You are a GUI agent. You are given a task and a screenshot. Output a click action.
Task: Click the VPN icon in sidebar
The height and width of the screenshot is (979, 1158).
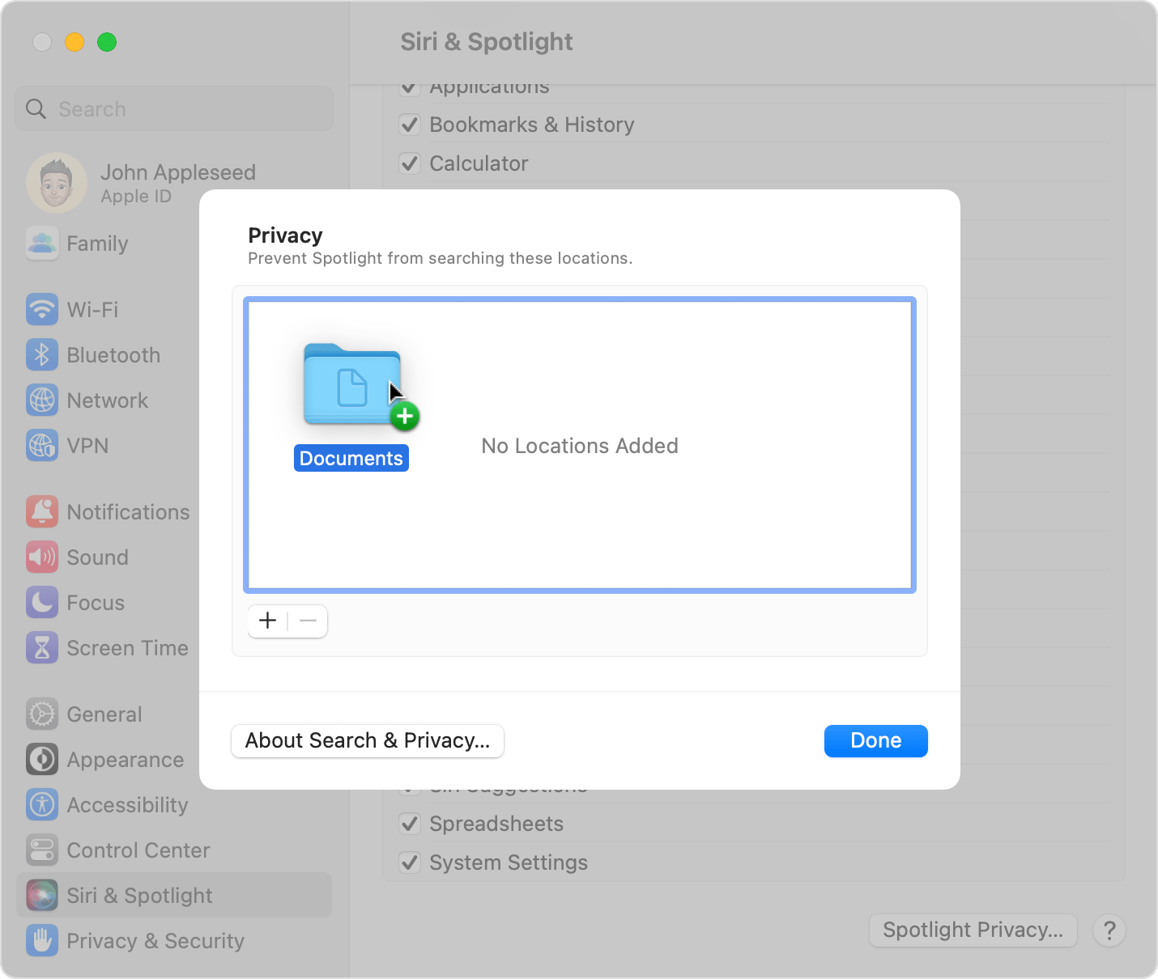pos(42,445)
